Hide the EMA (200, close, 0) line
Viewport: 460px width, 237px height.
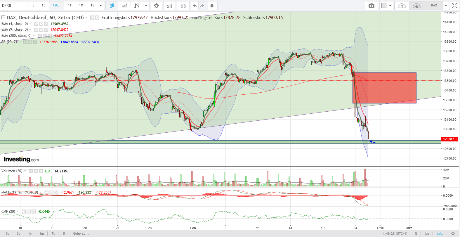click(40, 36)
